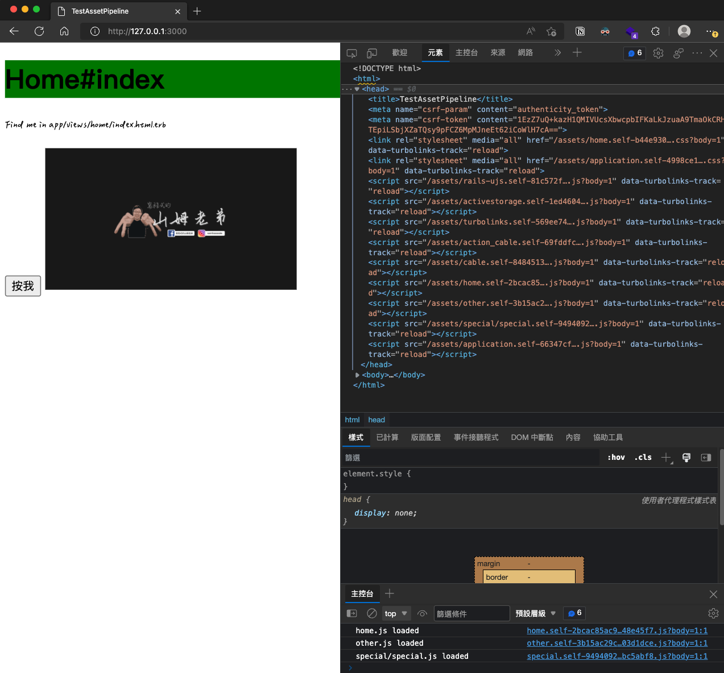Select the head breadcrumb
The height and width of the screenshot is (673, 724).
pos(377,420)
